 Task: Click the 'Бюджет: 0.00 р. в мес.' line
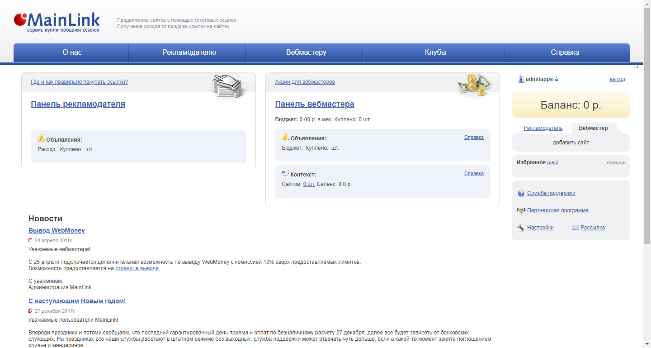(304, 119)
